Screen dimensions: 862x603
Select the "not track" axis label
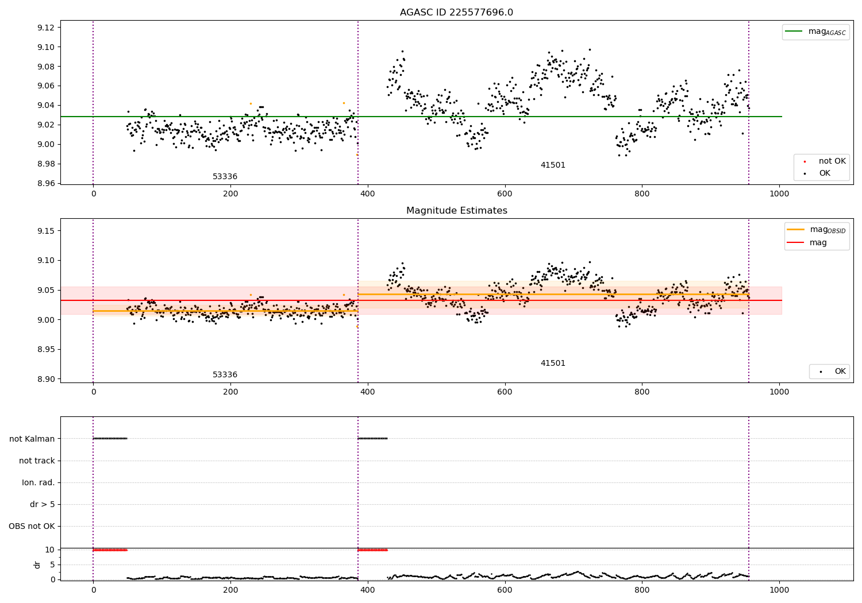tap(37, 461)
